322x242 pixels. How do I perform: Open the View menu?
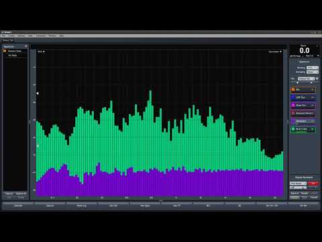point(30,36)
